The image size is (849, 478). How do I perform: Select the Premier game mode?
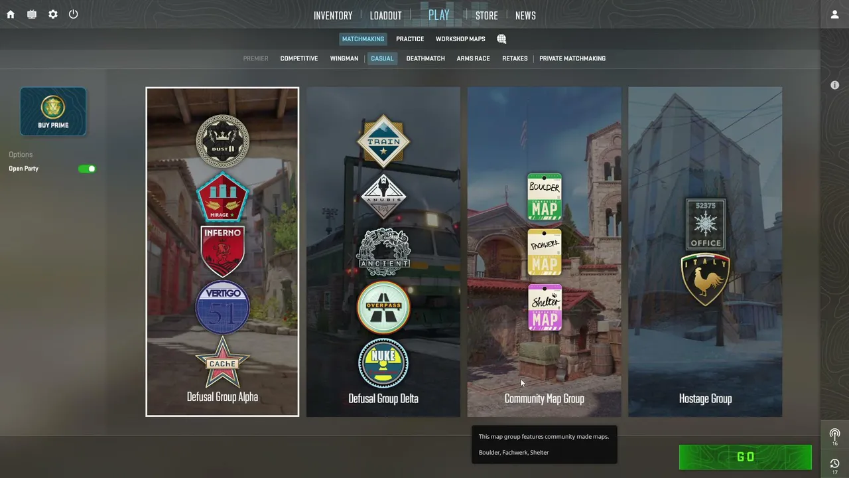coord(255,58)
